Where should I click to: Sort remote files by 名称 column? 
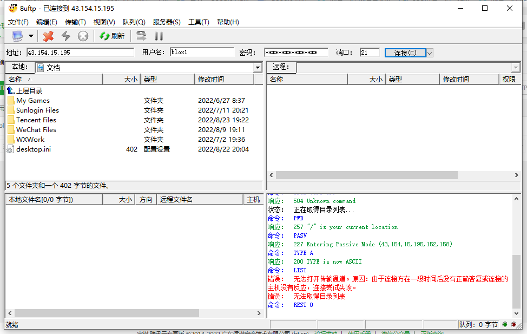point(307,80)
